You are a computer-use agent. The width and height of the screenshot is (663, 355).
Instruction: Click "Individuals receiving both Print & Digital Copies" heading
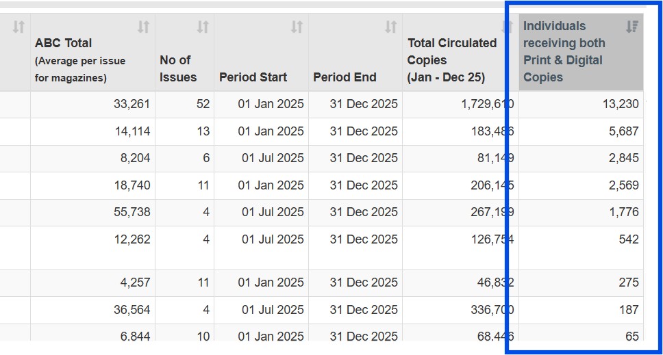(x=564, y=52)
